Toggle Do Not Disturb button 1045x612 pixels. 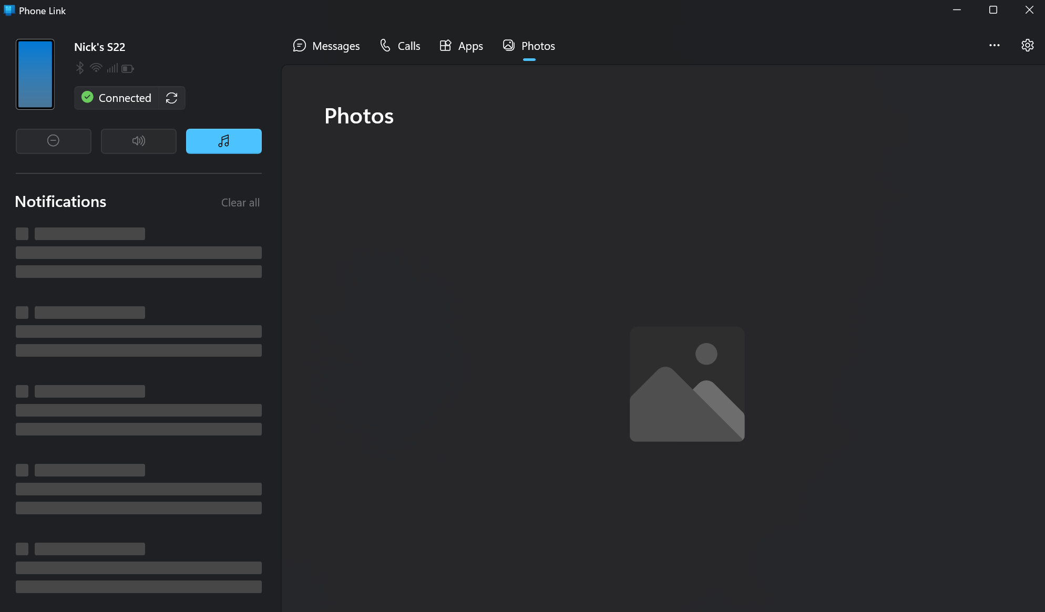point(53,141)
